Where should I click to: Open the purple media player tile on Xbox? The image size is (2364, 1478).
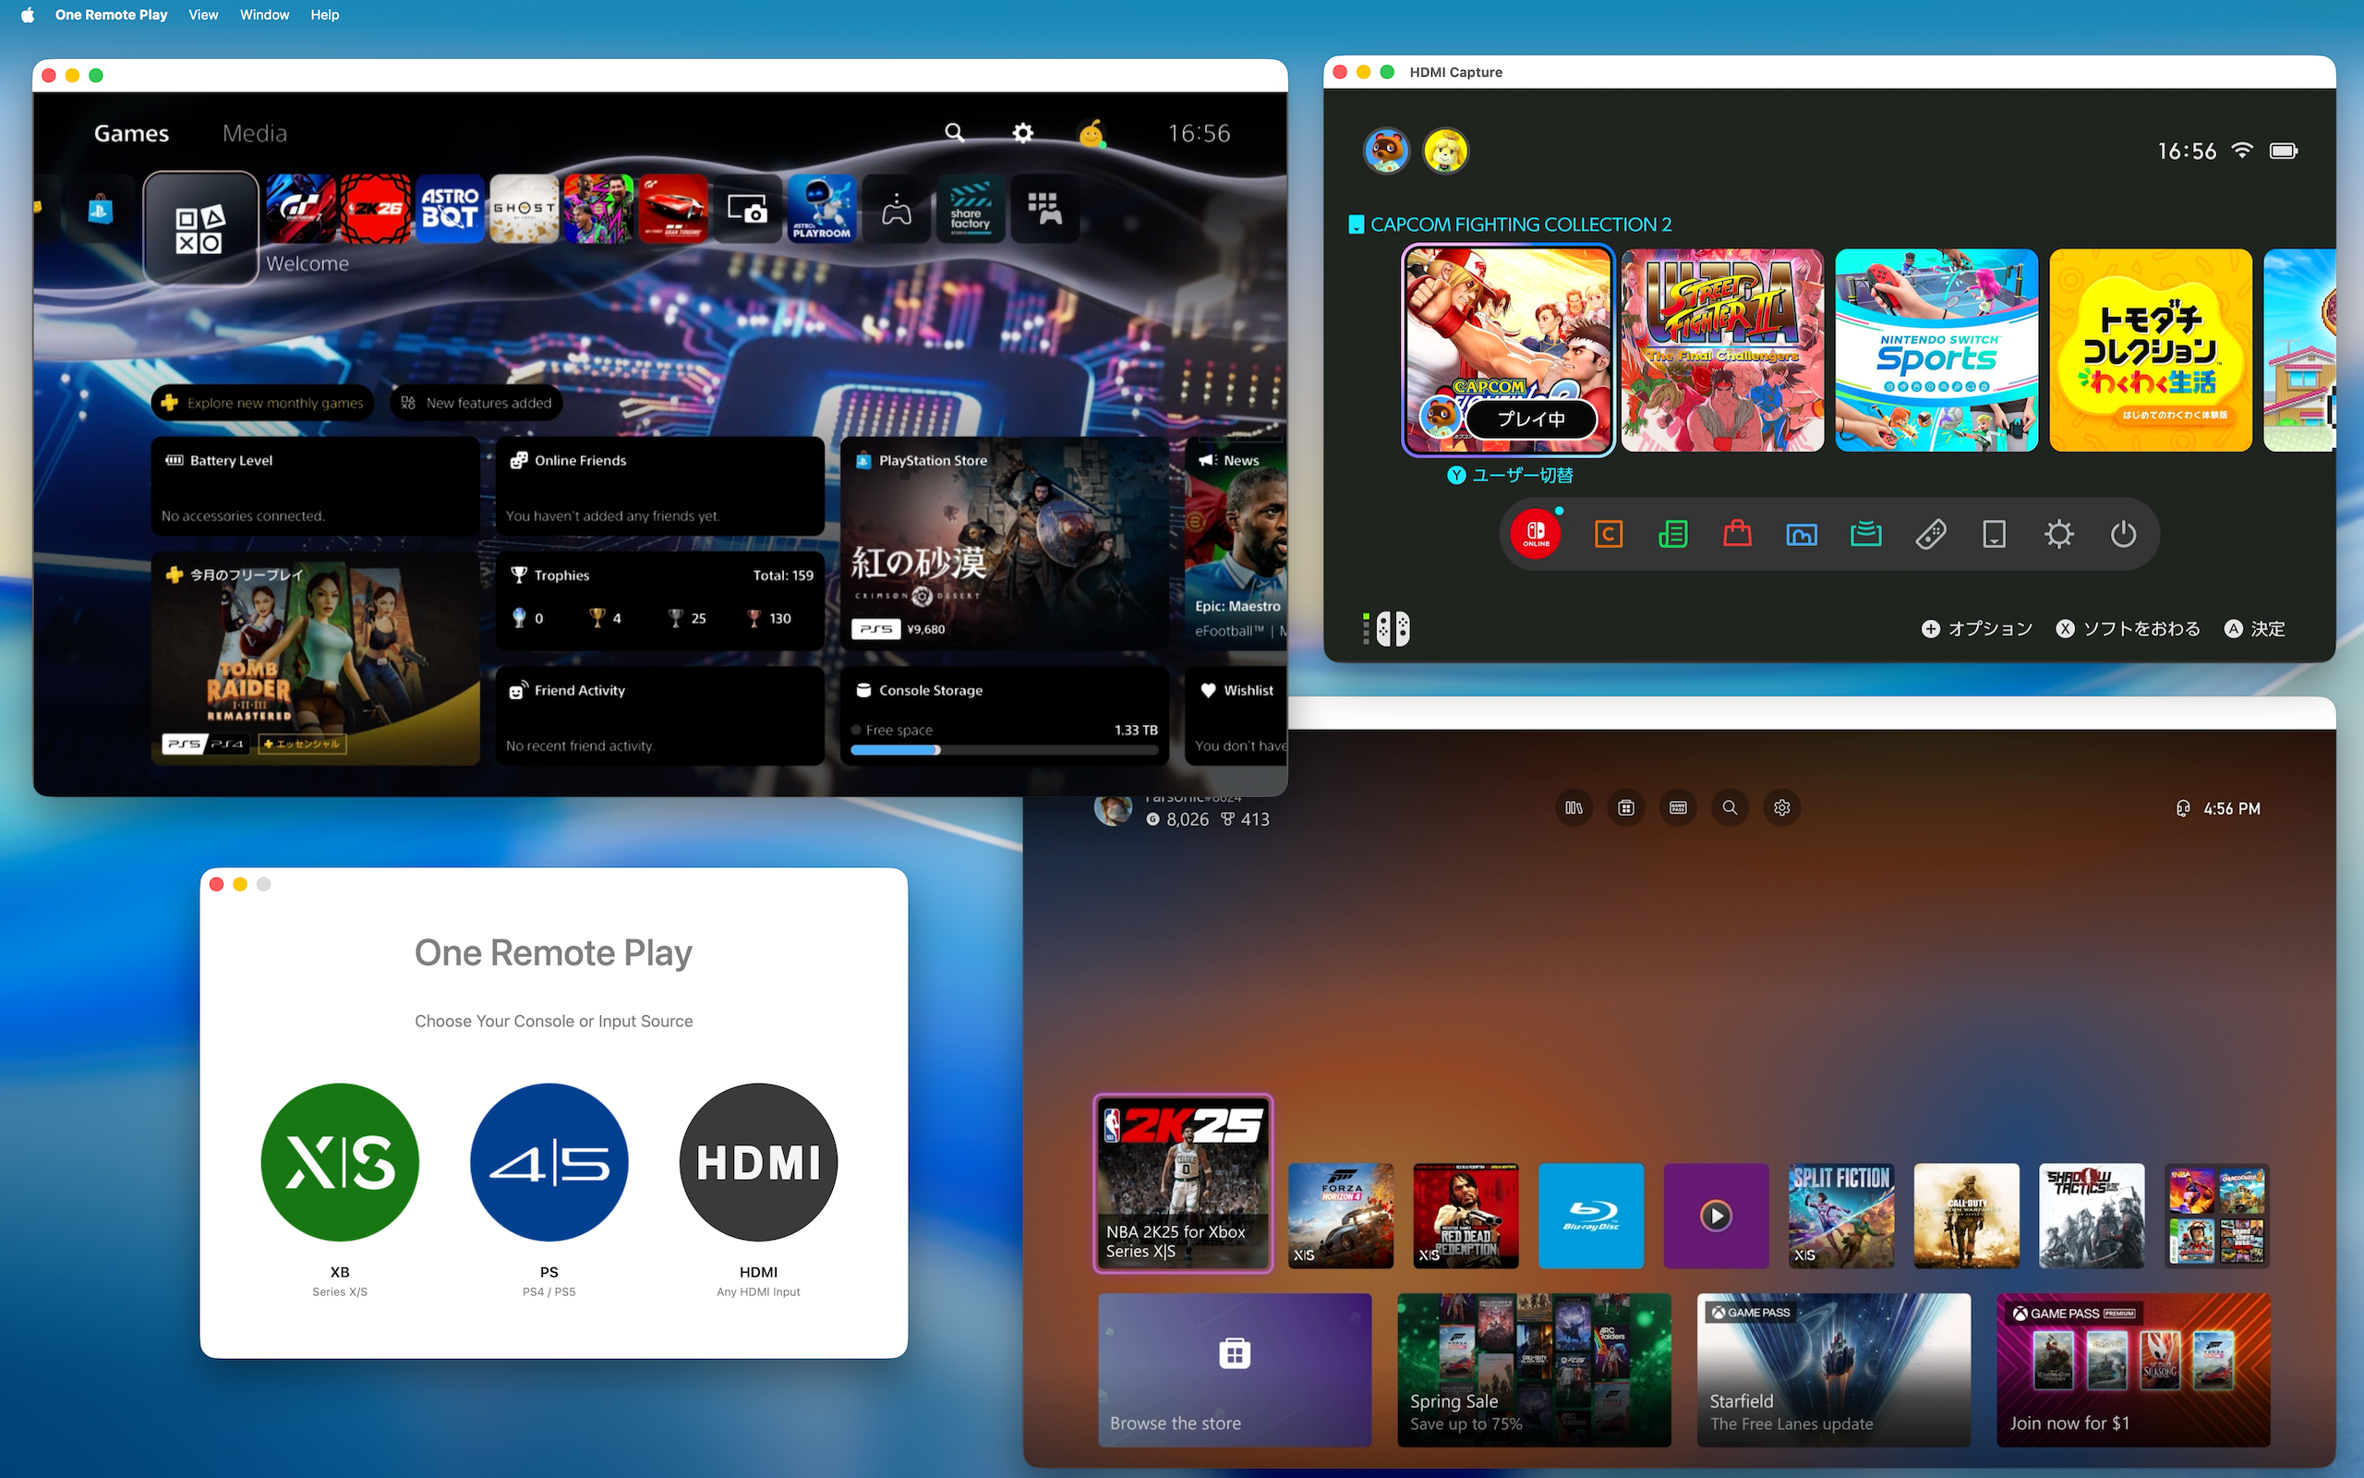point(1717,1216)
